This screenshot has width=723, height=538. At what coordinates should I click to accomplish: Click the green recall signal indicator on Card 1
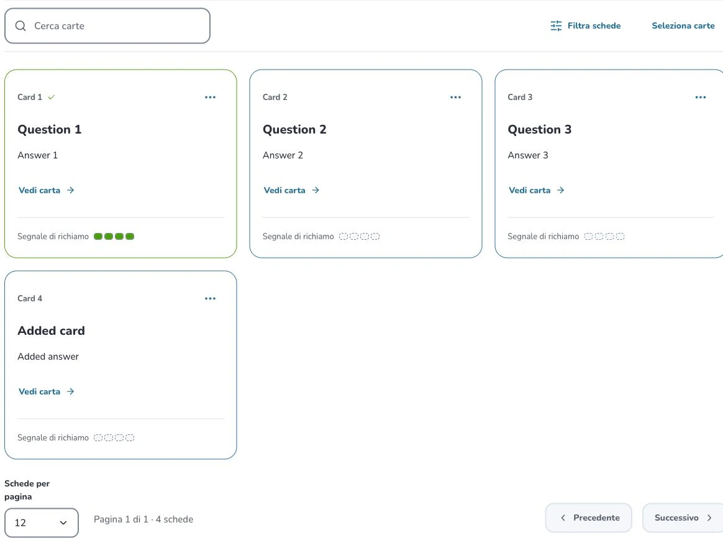114,237
